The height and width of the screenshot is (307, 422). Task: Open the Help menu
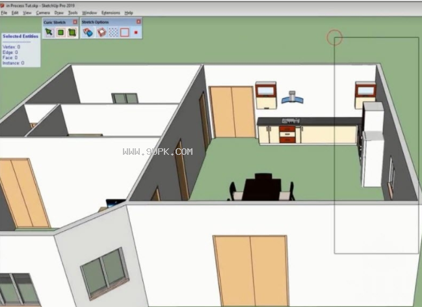pos(129,12)
